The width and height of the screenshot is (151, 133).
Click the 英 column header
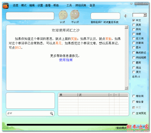click(x=68, y=95)
